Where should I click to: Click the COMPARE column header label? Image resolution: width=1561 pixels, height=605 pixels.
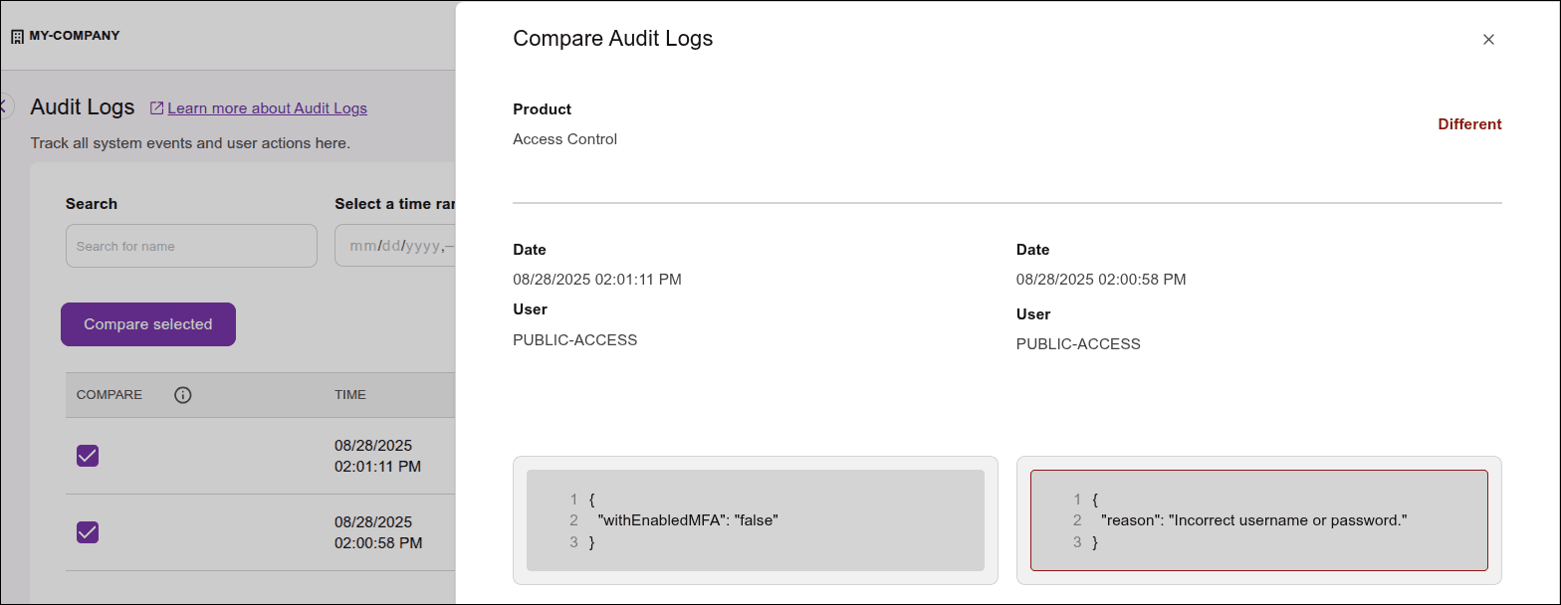click(x=110, y=395)
